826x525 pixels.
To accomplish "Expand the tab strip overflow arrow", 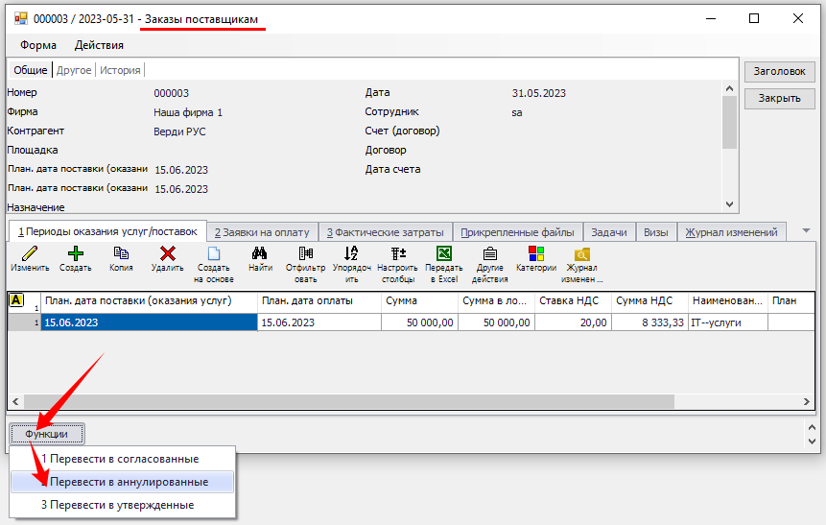I will coord(806,231).
